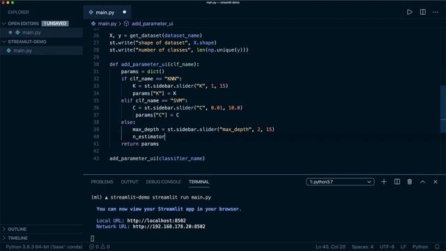Open notifications bell in status bar
Viewport: 446px width, 251px height.
[x=437, y=247]
